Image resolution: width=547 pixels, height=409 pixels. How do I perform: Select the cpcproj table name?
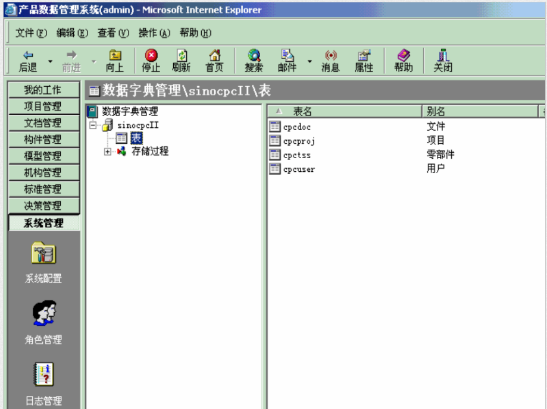(299, 141)
